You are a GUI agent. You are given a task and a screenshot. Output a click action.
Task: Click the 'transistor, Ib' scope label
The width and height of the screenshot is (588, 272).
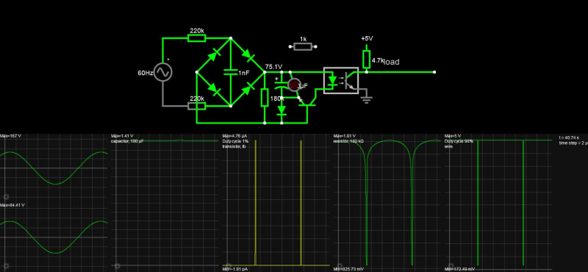coord(234,147)
